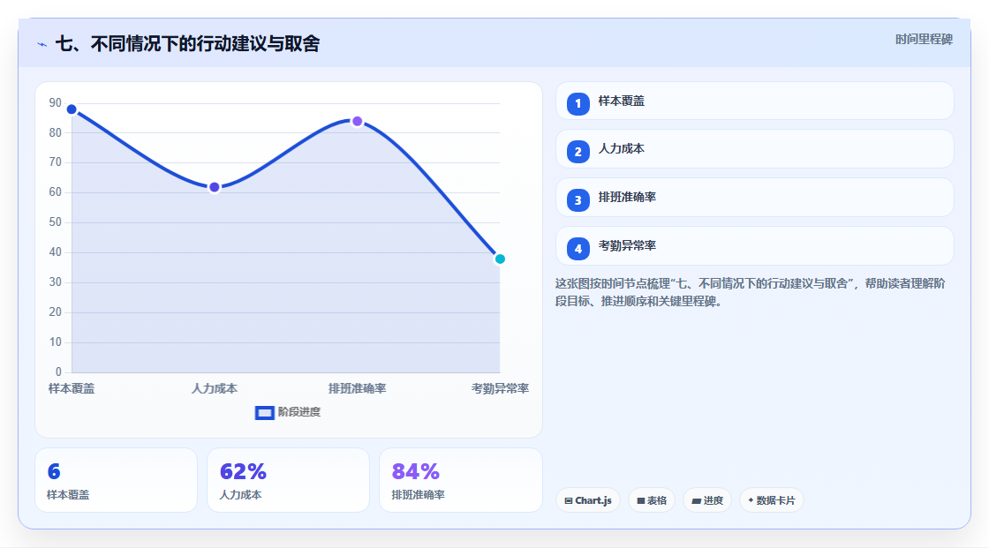The image size is (989, 548).
Task: Click the 数据卡片 tag chip
Action: point(772,500)
